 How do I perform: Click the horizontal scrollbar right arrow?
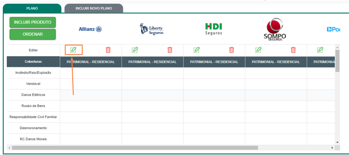pos(332,148)
